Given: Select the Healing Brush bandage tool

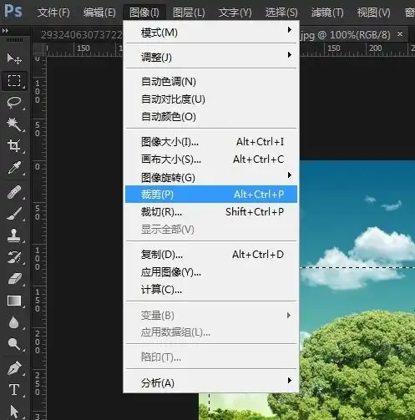Looking at the screenshot, I should pyautogui.click(x=14, y=192).
